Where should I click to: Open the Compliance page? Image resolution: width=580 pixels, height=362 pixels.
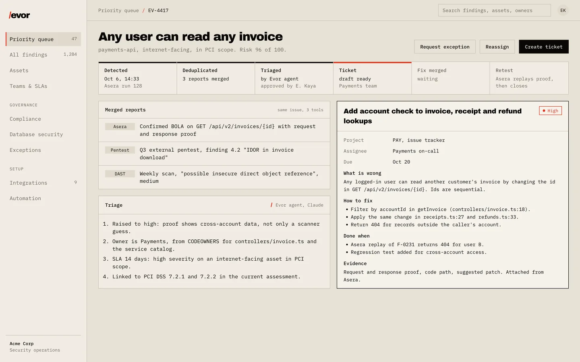point(43,119)
